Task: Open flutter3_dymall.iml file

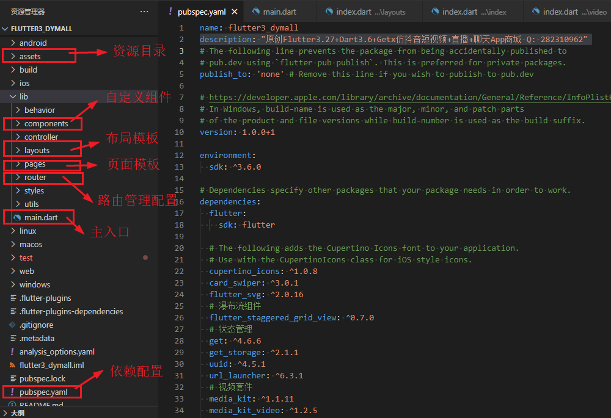Action: (x=52, y=365)
